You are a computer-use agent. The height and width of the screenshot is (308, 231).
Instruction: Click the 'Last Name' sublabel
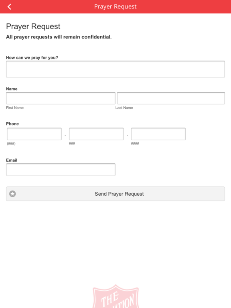pyautogui.click(x=124, y=107)
